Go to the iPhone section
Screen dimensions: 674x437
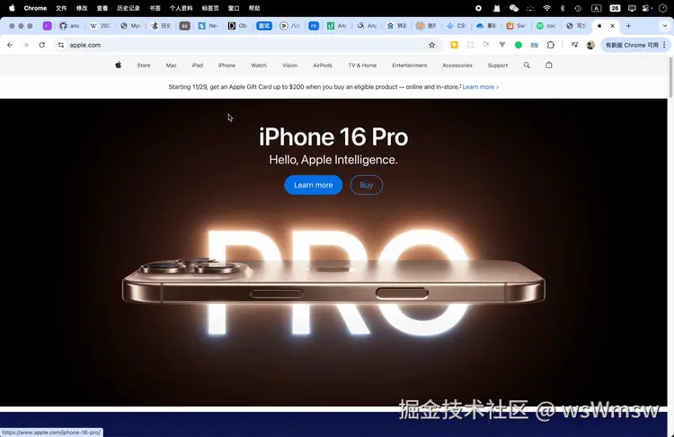point(226,66)
